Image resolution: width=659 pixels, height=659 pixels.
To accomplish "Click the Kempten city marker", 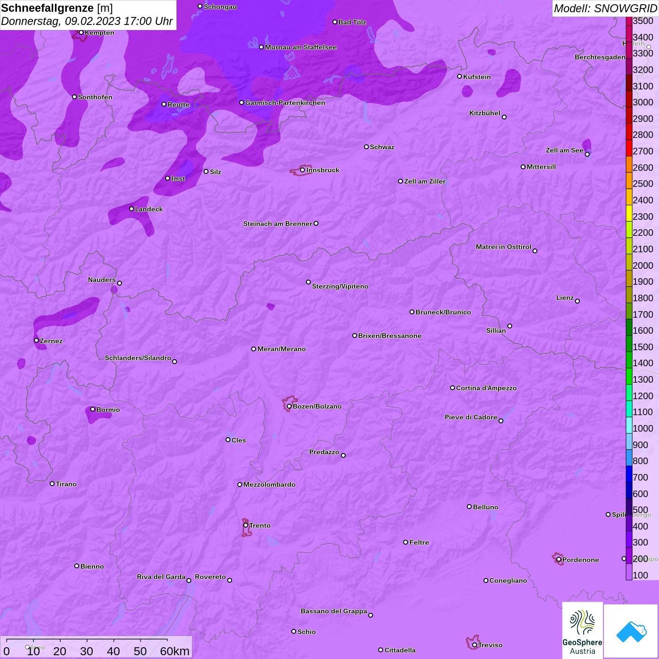I will [81, 32].
